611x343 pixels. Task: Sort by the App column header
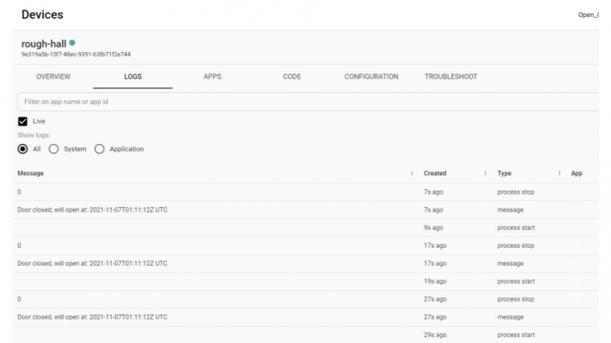577,174
